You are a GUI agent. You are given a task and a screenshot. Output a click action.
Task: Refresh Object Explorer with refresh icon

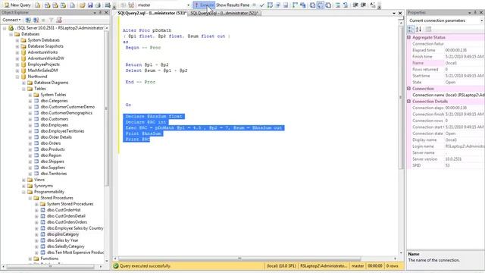coord(59,20)
